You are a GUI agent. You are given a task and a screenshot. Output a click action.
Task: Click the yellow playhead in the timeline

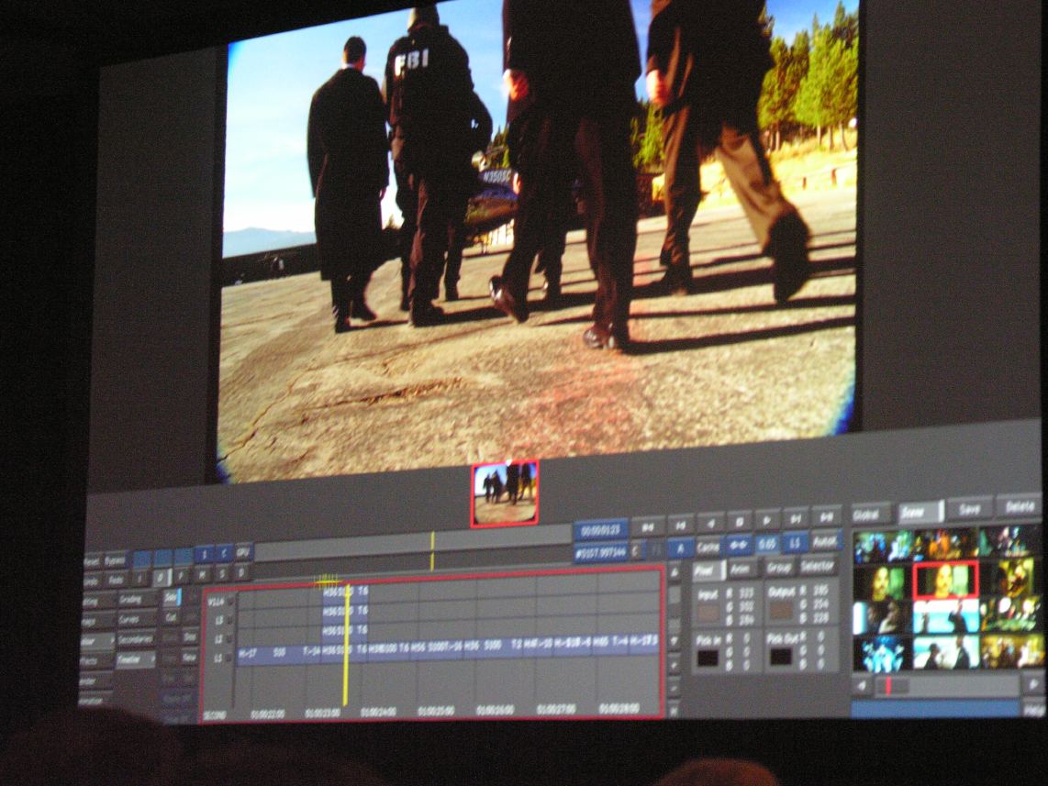tap(346, 645)
